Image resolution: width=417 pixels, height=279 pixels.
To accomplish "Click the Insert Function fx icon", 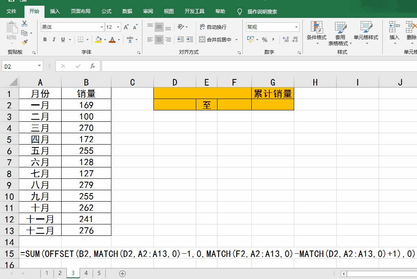I will 93,66.
